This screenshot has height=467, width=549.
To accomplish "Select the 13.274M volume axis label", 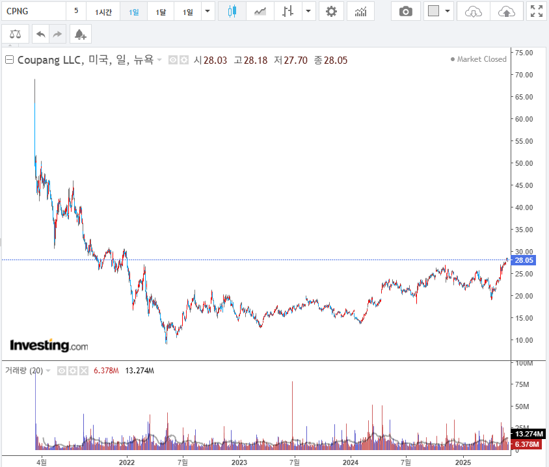I will [x=529, y=434].
